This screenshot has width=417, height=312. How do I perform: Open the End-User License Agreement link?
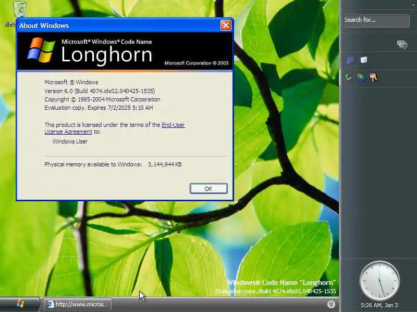tap(114, 128)
